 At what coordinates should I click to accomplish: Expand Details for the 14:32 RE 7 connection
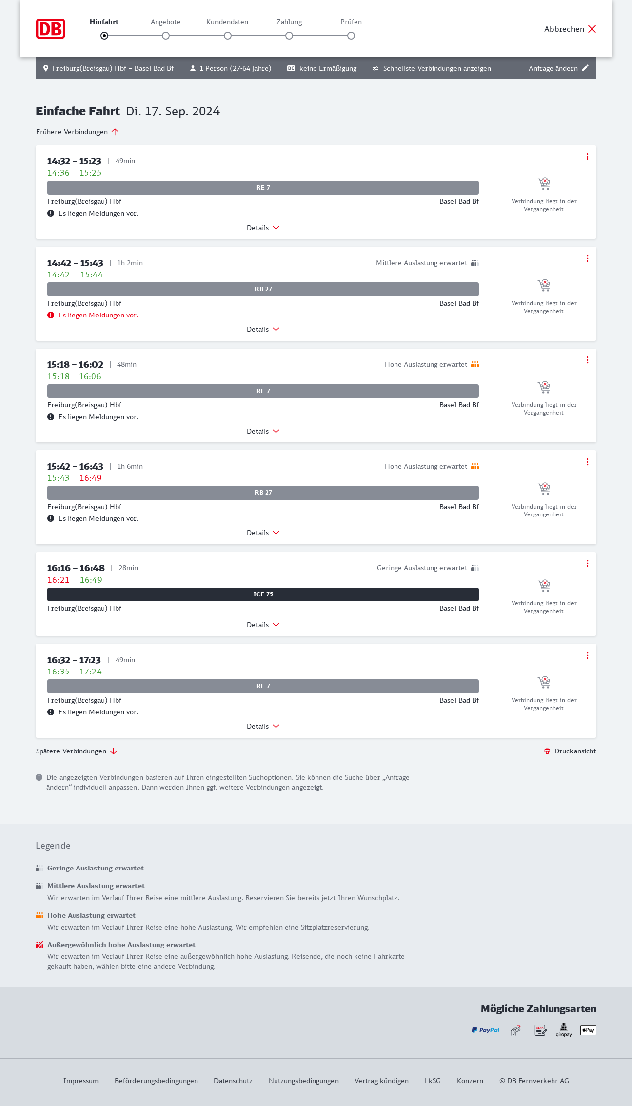point(263,228)
